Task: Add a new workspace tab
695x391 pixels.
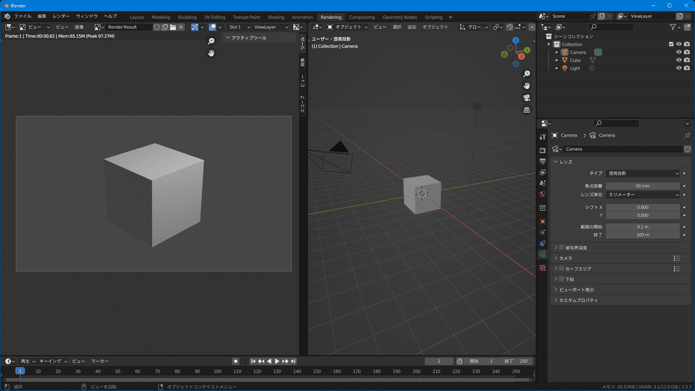Action: (x=451, y=17)
